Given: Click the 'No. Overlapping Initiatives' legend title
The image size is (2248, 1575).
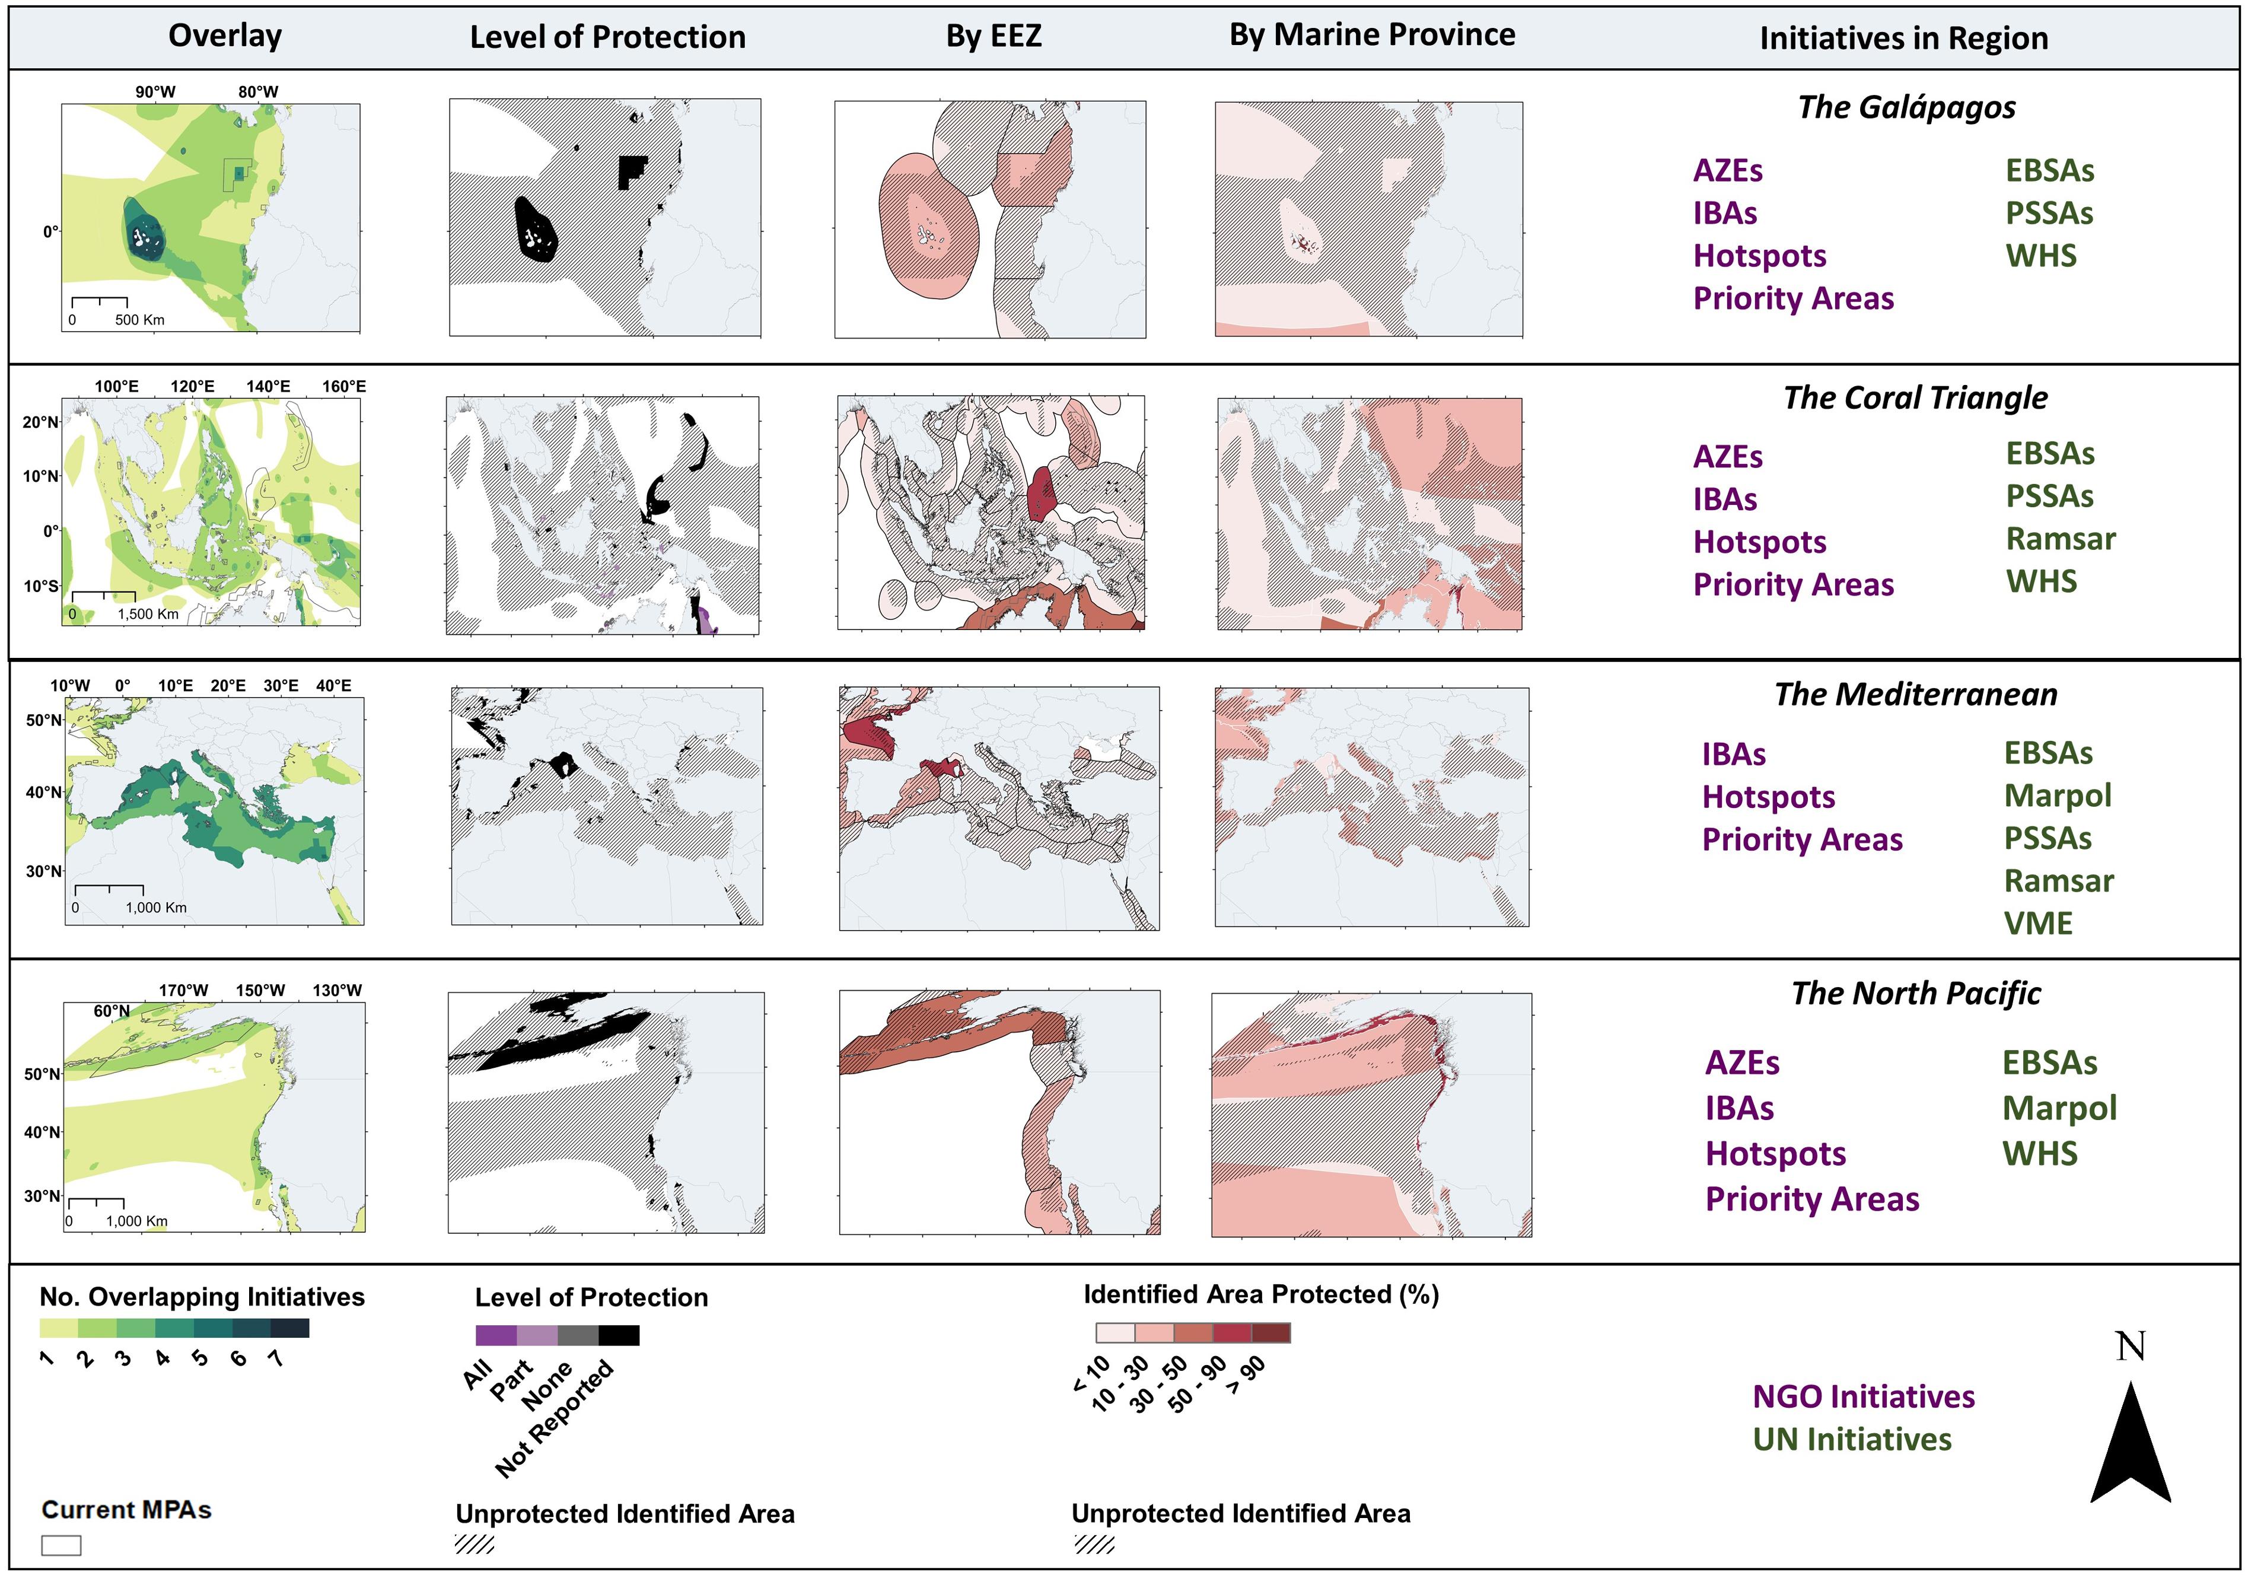Looking at the screenshot, I should pos(202,1297).
